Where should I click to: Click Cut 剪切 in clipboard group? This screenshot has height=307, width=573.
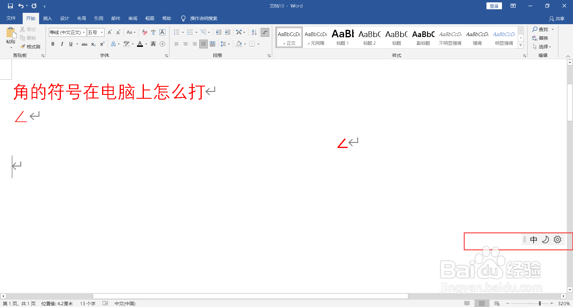pos(28,29)
